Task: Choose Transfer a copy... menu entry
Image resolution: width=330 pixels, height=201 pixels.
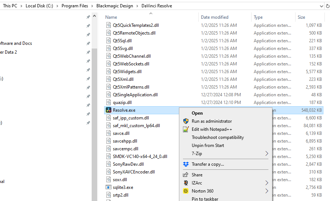Action: click(x=208, y=164)
